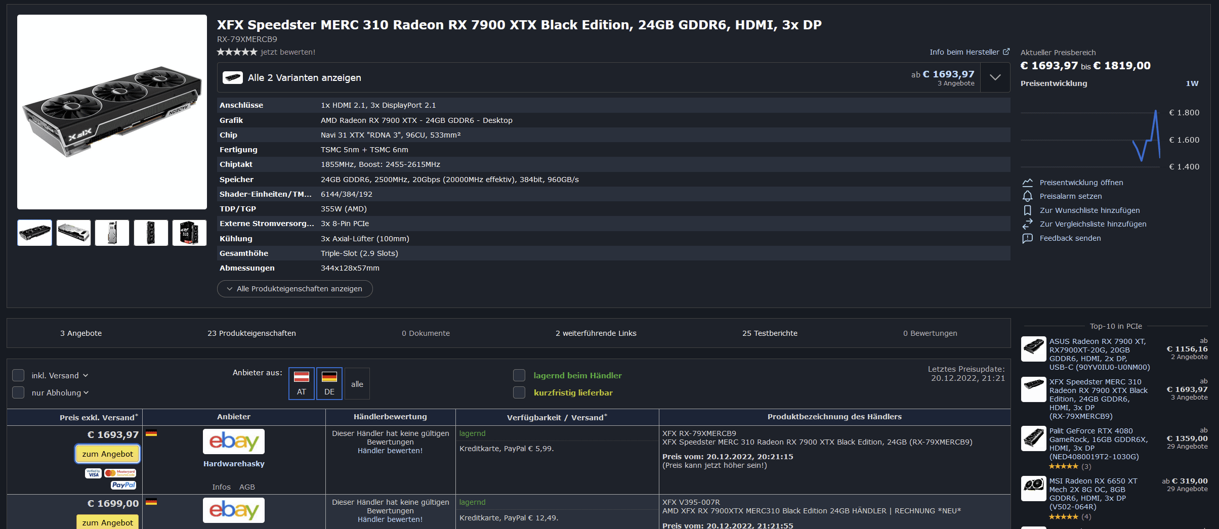Open the Hardwarehasky AGB link
1219x529 pixels.
pos(247,487)
